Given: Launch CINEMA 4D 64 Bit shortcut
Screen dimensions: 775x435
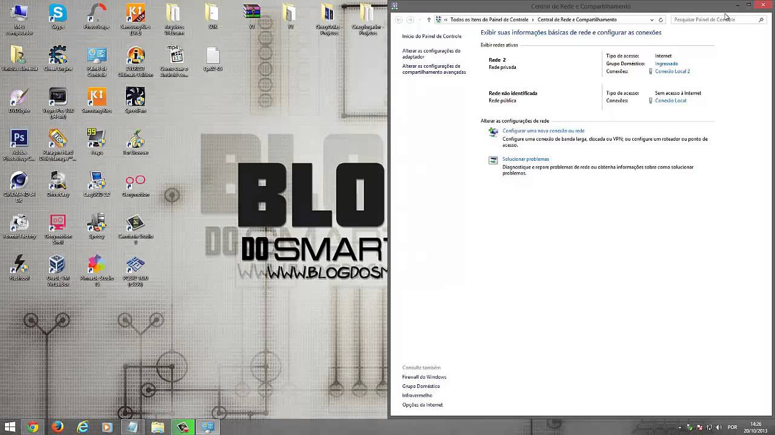Looking at the screenshot, I should (x=19, y=187).
